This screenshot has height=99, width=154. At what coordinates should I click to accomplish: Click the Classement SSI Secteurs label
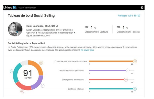pyautogui.click(x=96, y=32)
